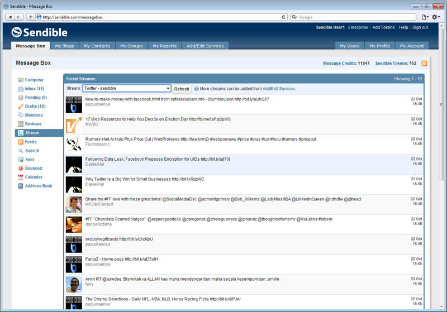Click the Address Book icon
The width and height of the screenshot is (447, 312).
pyautogui.click(x=21, y=186)
